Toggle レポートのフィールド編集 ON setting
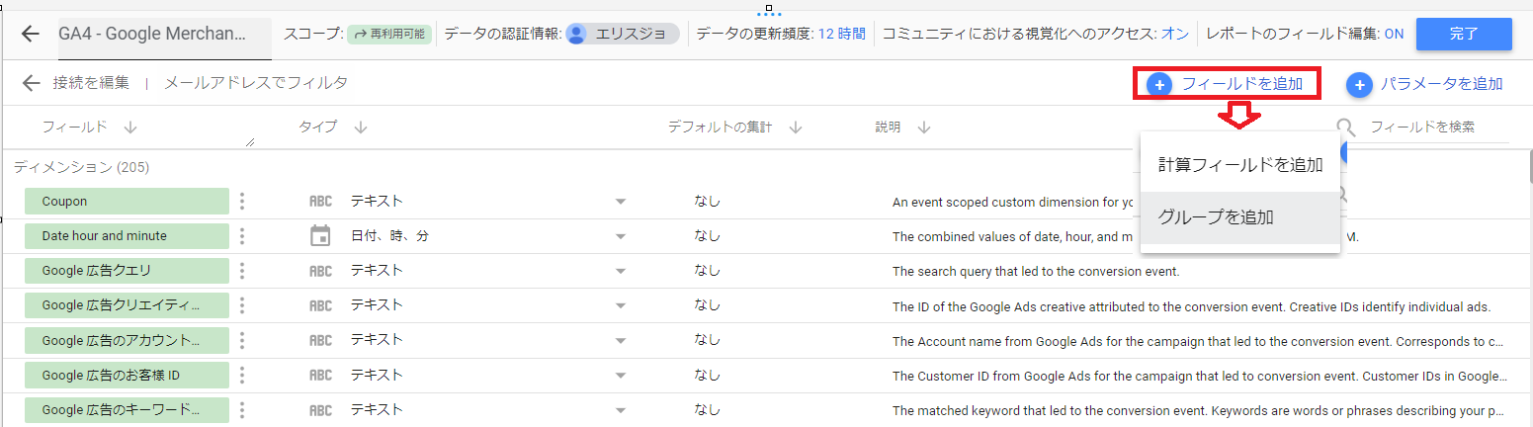The image size is (1533, 427). tap(1394, 35)
